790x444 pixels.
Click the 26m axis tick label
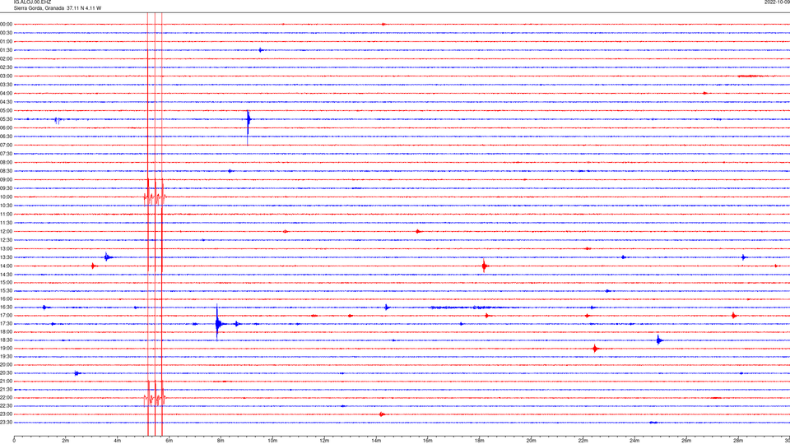click(x=686, y=441)
